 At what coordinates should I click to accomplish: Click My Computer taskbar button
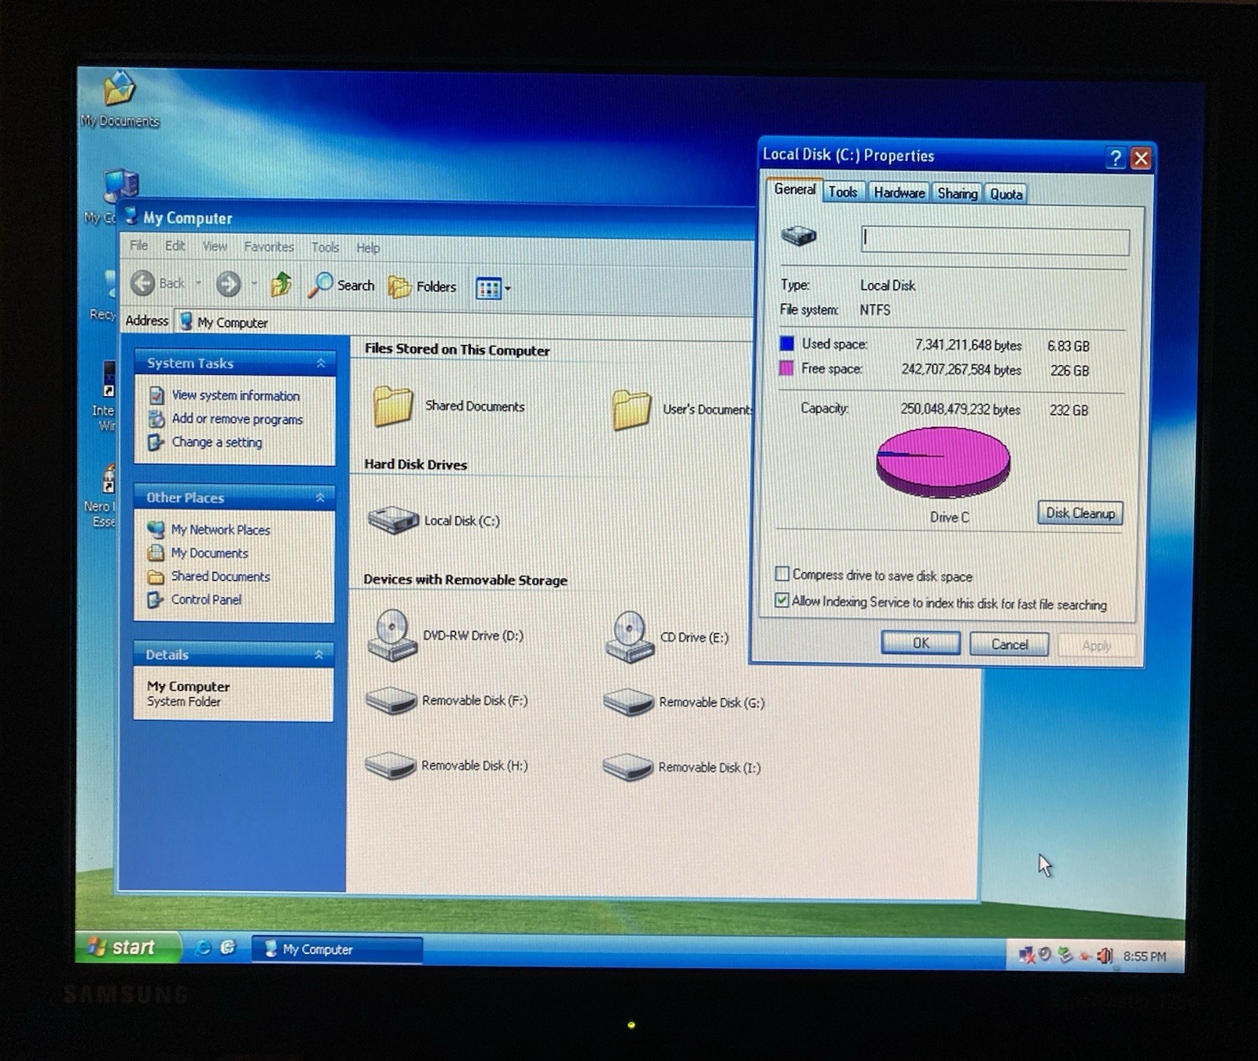click(x=337, y=949)
